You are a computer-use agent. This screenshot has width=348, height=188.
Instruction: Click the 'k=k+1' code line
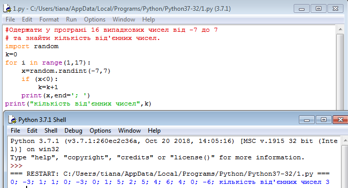point(48,87)
